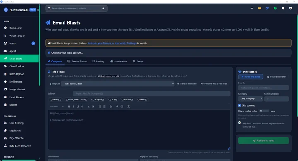This screenshot has height=161, width=298.
Task: Click Save as template
Action: [x=187, y=84]
